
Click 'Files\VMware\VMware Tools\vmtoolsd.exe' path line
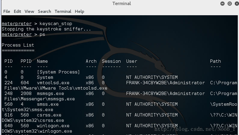point(56,88)
